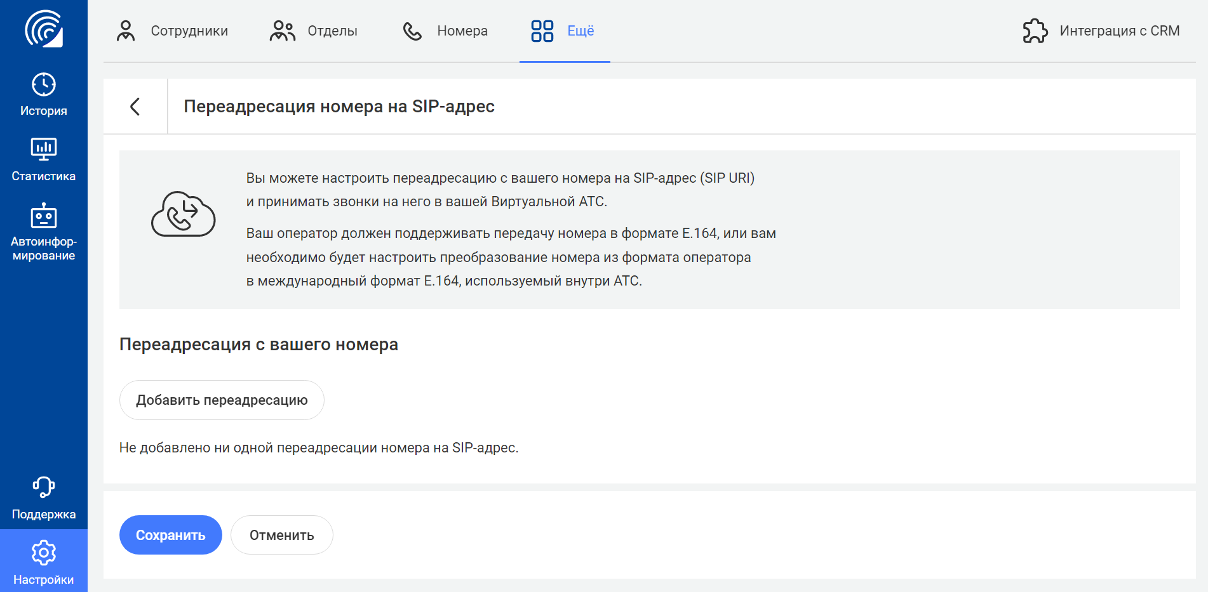Click the cloud call-forwarding illustration icon
This screenshot has height=592, width=1208.
click(x=183, y=214)
